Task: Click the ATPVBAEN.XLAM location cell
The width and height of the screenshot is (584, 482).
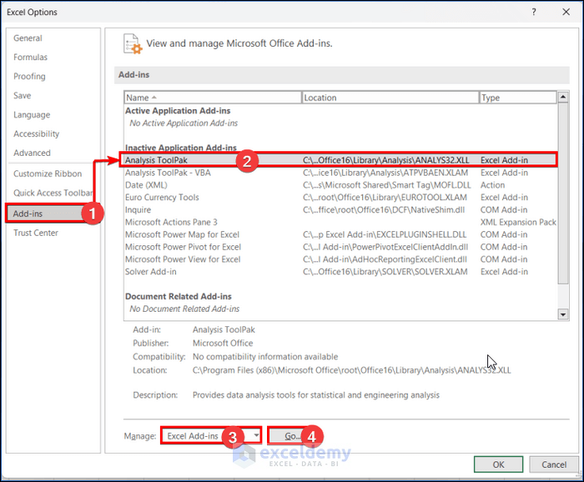Action: (x=385, y=173)
